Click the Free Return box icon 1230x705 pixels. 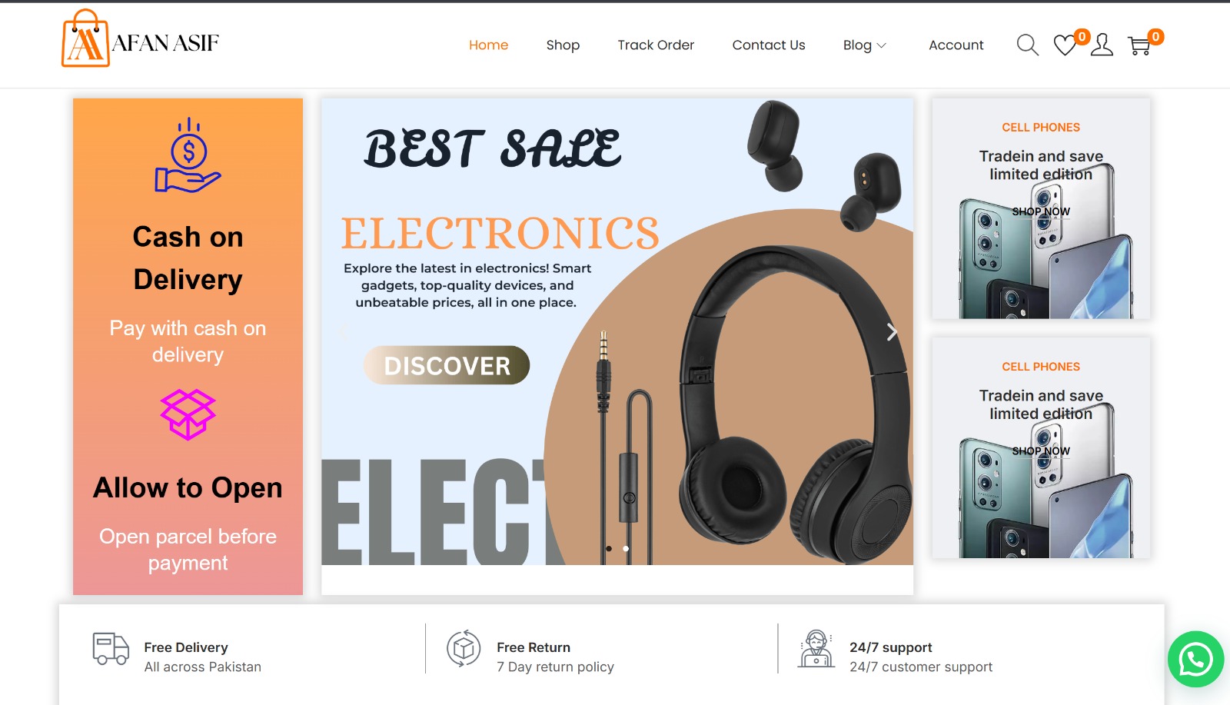pos(464,649)
